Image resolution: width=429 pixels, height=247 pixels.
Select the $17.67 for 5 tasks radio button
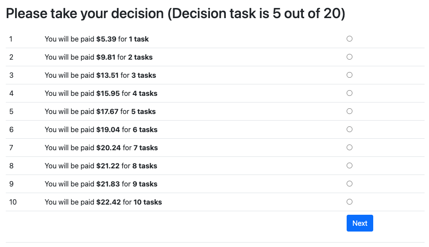click(x=349, y=111)
